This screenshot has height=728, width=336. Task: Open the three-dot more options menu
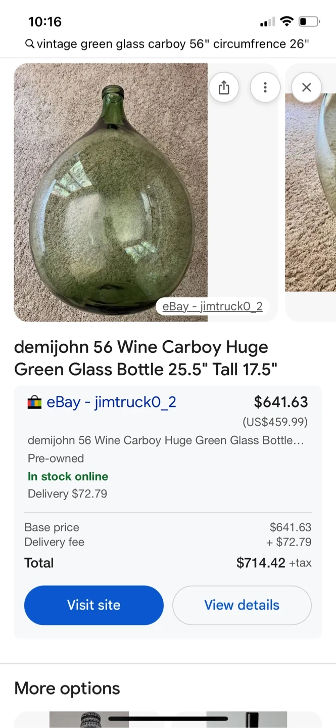(265, 87)
